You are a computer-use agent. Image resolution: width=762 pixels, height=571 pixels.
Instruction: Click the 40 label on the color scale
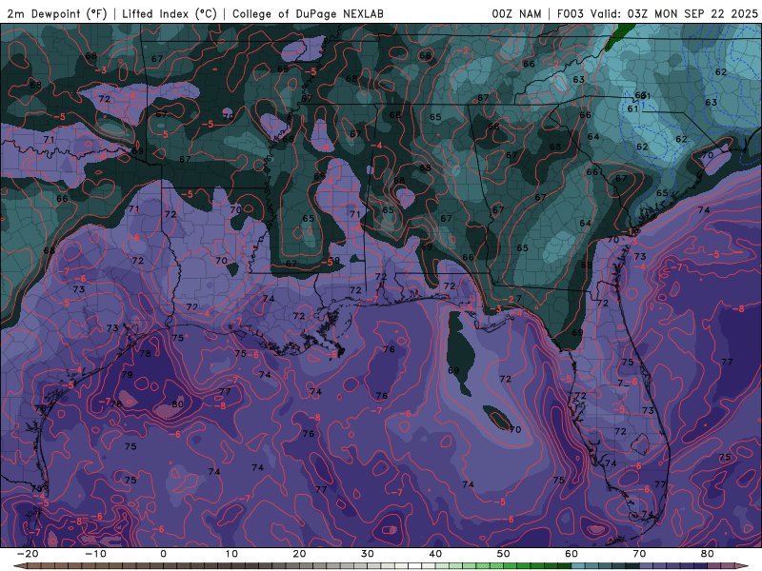(435, 554)
